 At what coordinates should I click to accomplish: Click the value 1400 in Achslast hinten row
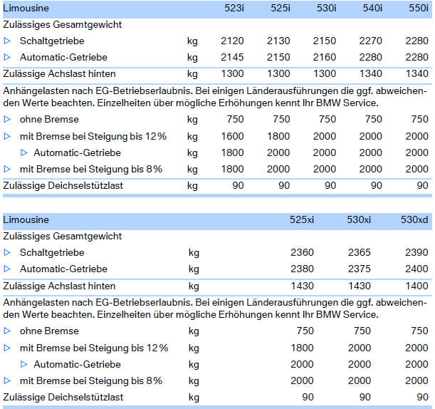click(x=416, y=286)
